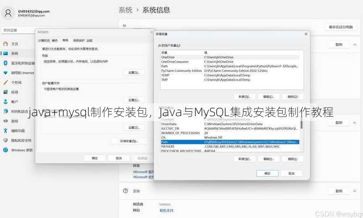
Task: Open 网络和 Internet wifi icon
Action: tap(5, 73)
